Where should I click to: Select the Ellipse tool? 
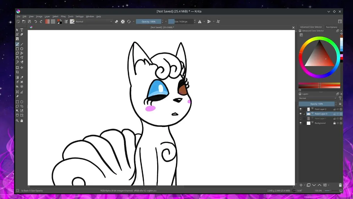22,49
